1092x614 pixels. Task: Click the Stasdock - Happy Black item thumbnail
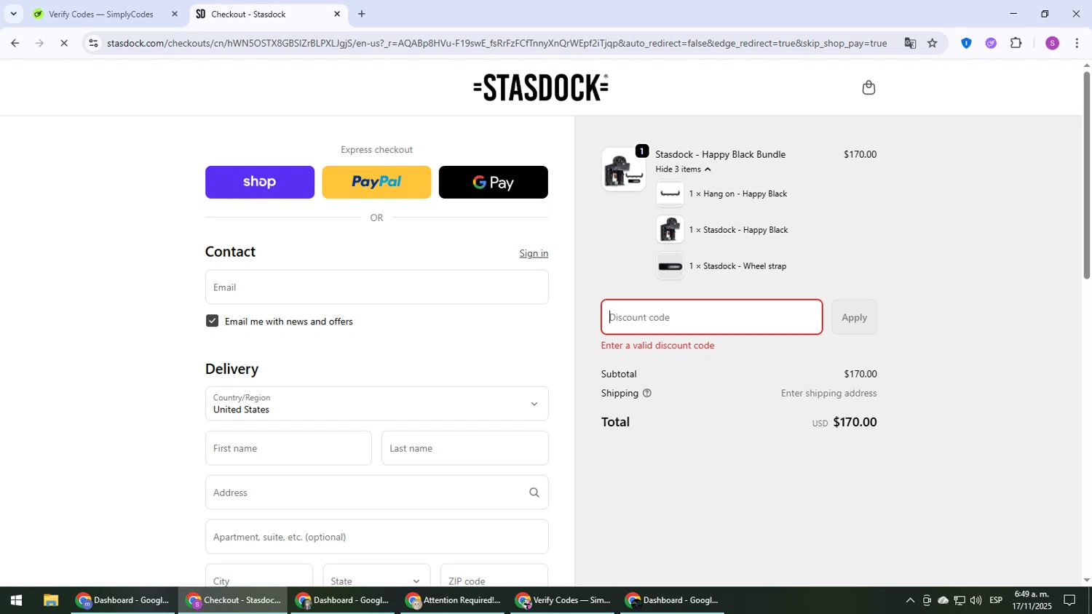pyautogui.click(x=670, y=230)
